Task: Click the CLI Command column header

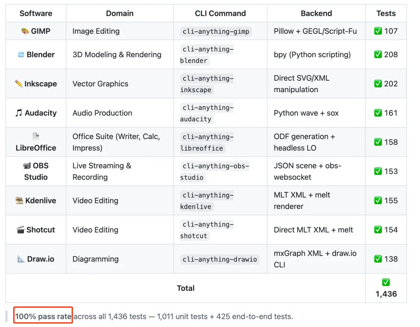Action: coord(220,13)
